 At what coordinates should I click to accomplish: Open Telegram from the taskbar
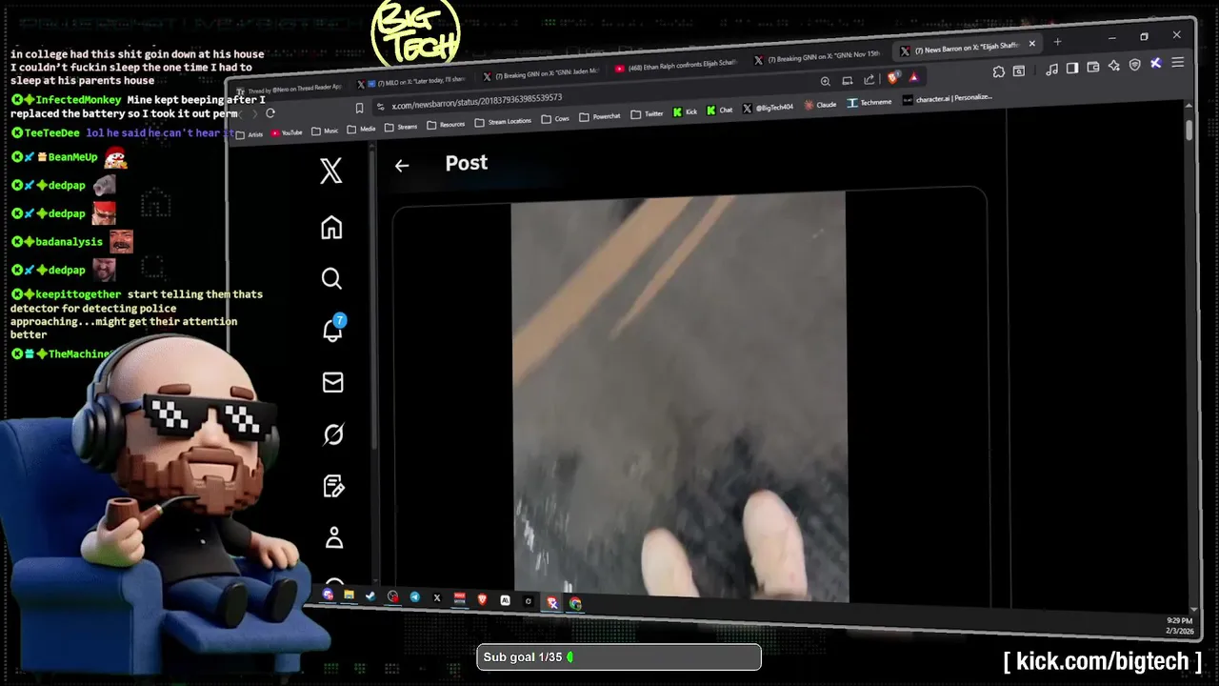click(415, 597)
